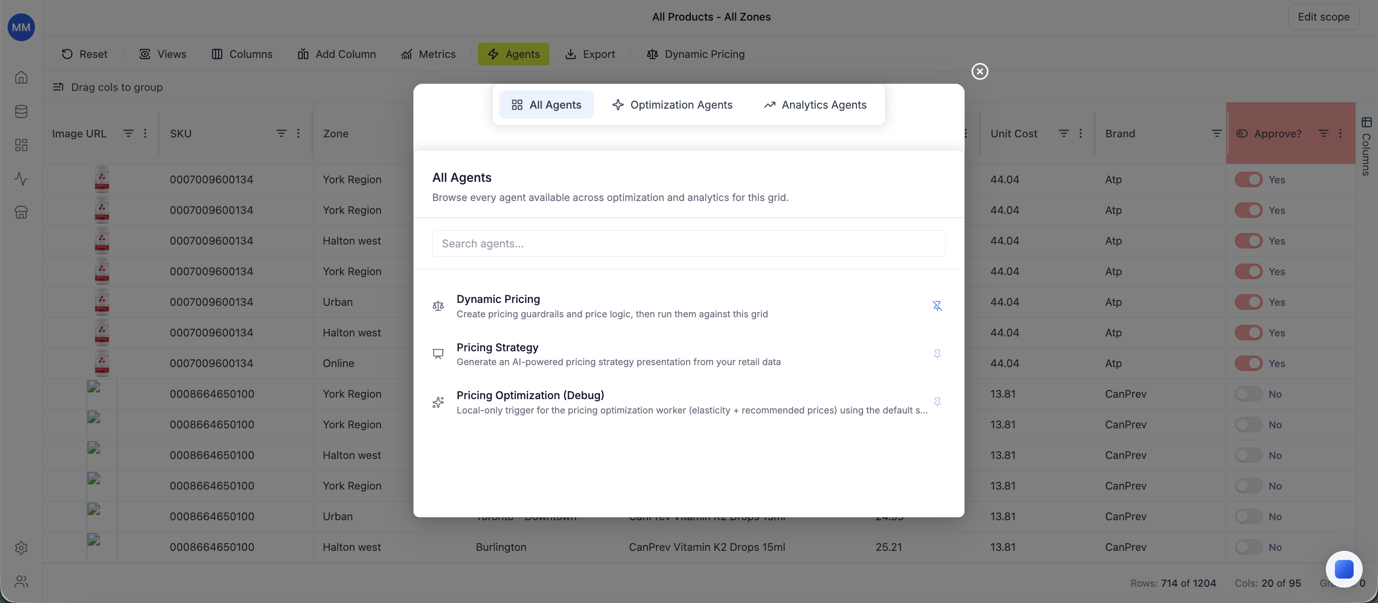Image resolution: width=1378 pixels, height=603 pixels.
Task: Open the SKU column menu
Action: (x=298, y=133)
